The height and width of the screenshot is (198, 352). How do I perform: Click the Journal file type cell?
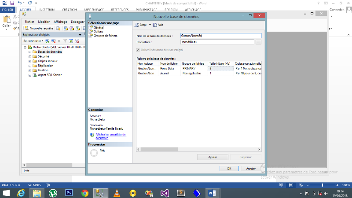(169, 73)
